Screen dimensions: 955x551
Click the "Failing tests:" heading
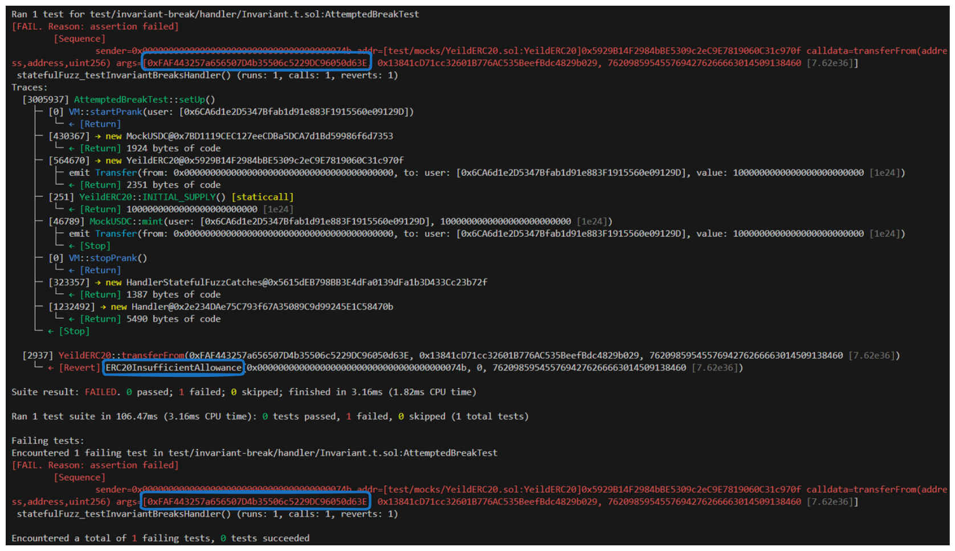(x=47, y=441)
